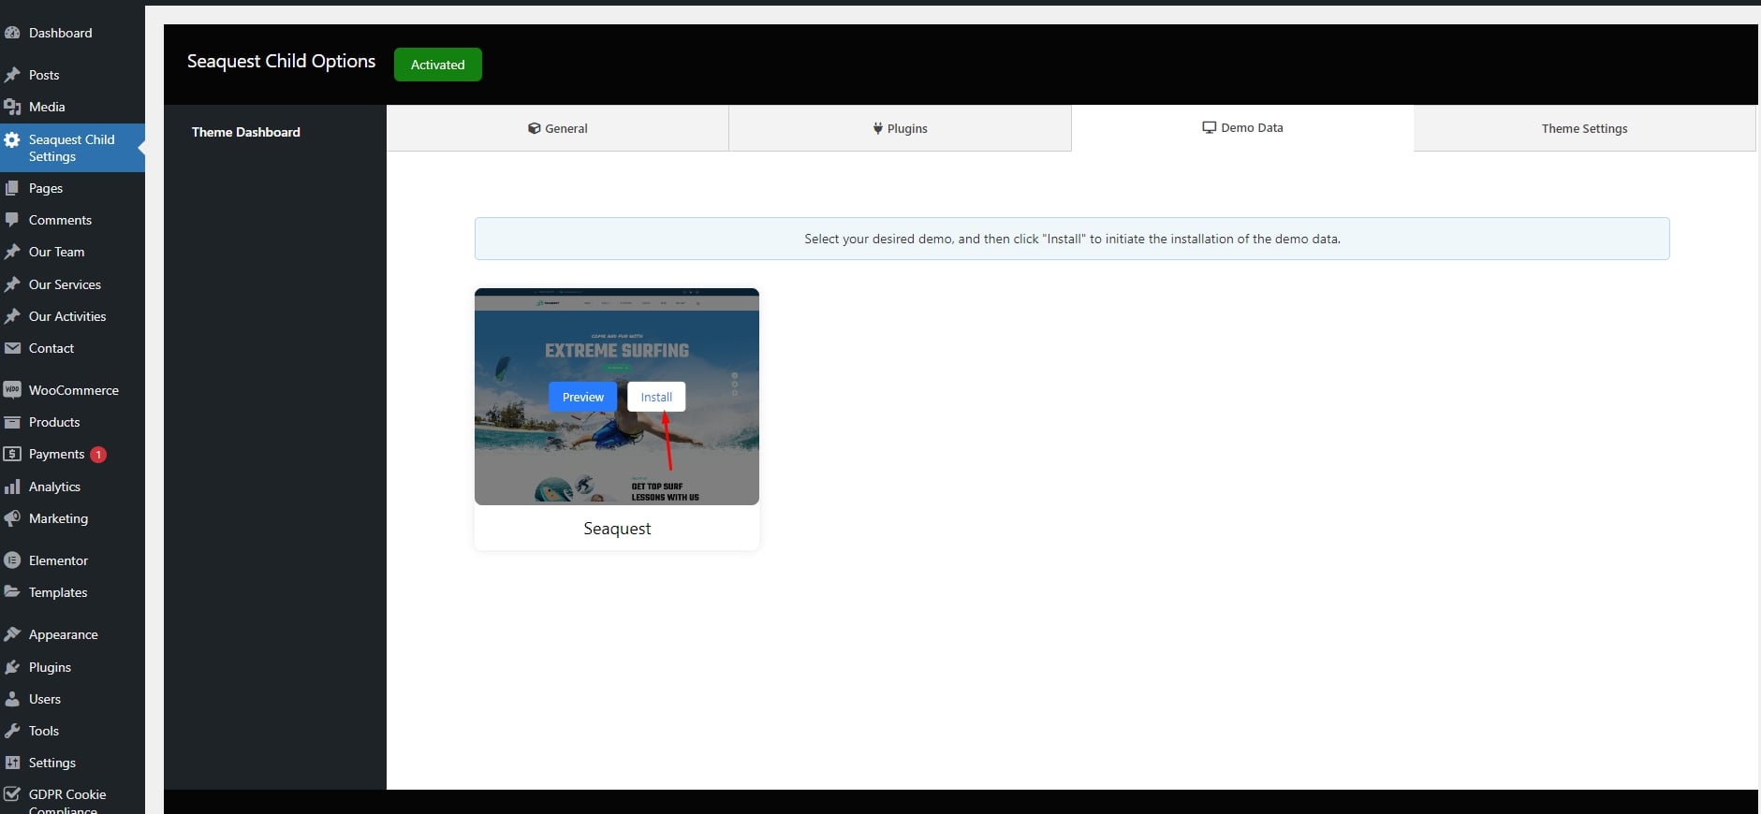This screenshot has height=814, width=1761.
Task: Click the Our Team pin icon
Action: [12, 252]
